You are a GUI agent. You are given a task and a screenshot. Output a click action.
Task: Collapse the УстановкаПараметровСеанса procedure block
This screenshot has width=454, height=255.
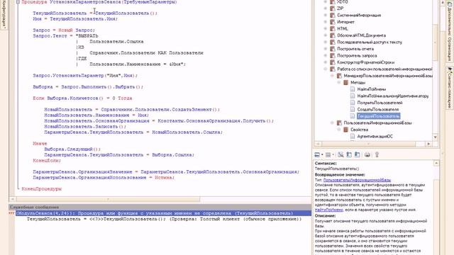click(x=18, y=2)
